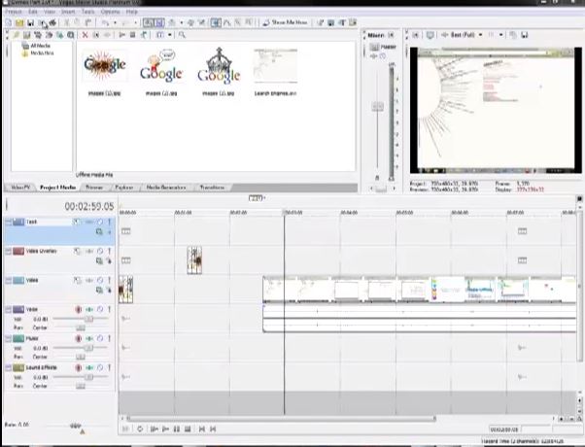Open Track Motion on Text track
This screenshot has height=447, width=585.
coord(76,222)
